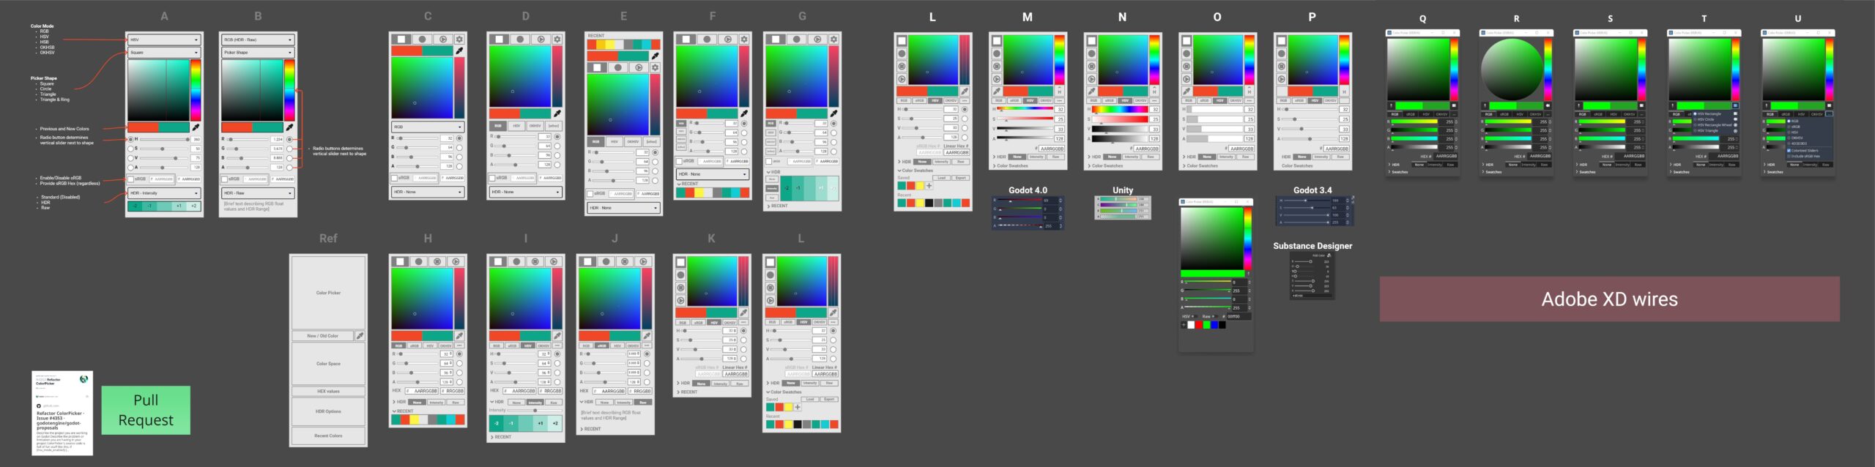Click the eyedropper icon in mockup E
The height and width of the screenshot is (467, 1875).
[x=655, y=56]
